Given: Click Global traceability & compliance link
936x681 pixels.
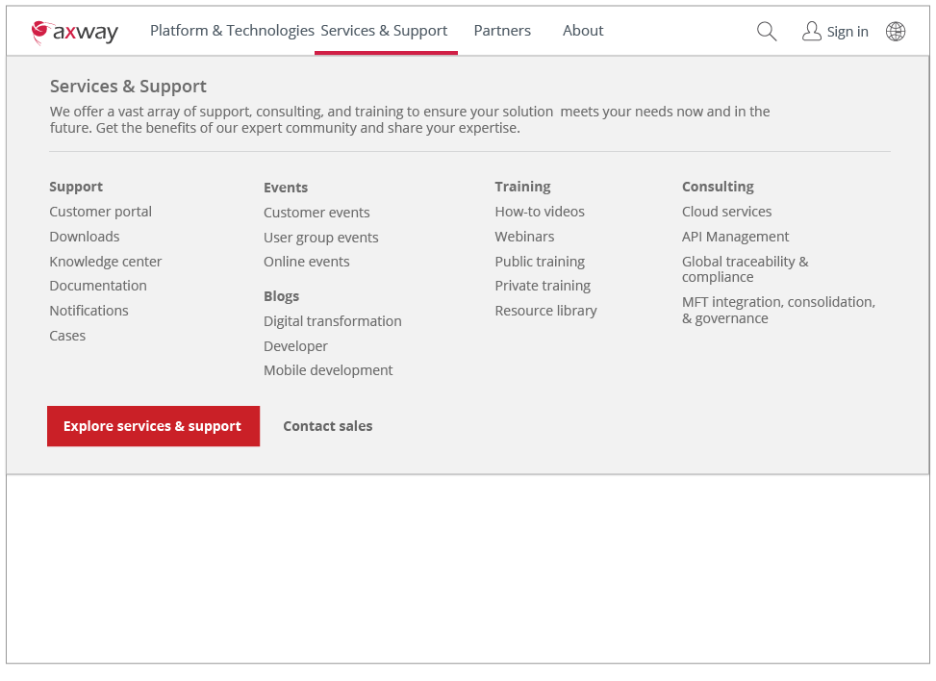Looking at the screenshot, I should [746, 269].
